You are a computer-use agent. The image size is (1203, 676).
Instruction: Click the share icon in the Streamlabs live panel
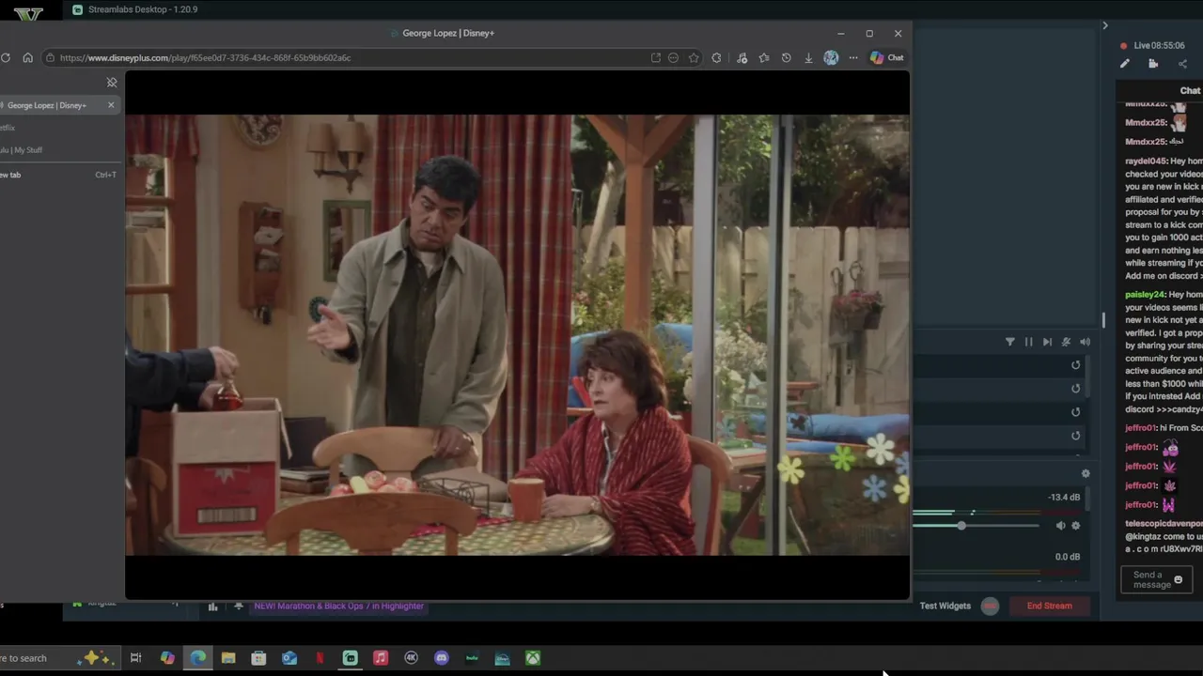[1182, 64]
